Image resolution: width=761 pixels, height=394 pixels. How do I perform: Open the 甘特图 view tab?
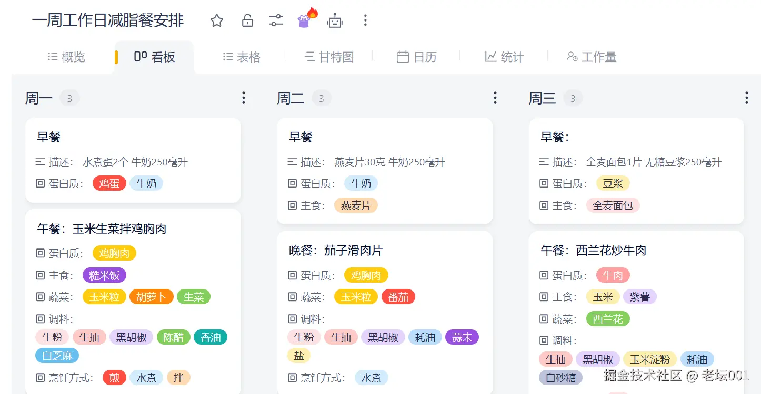tap(328, 57)
